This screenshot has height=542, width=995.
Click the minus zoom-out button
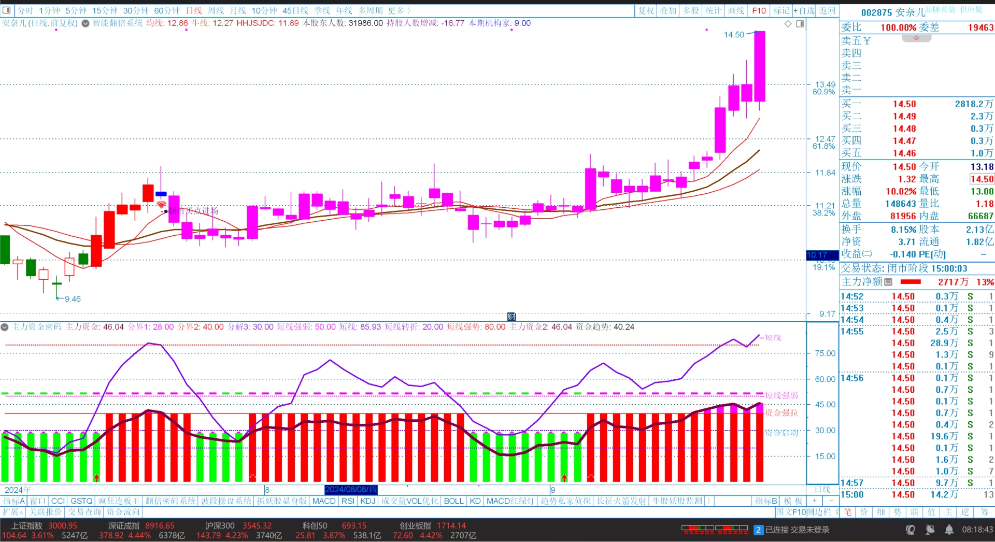pyautogui.click(x=831, y=501)
